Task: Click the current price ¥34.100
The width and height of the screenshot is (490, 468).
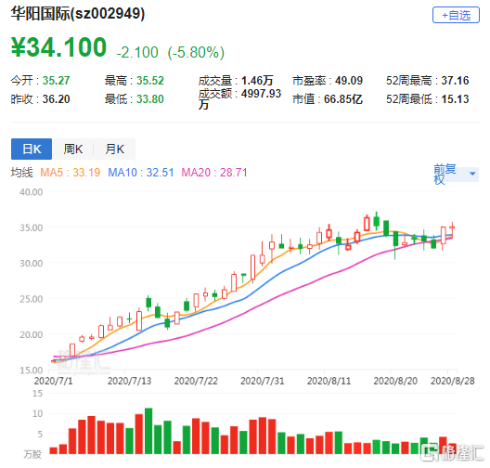Action: coord(58,47)
